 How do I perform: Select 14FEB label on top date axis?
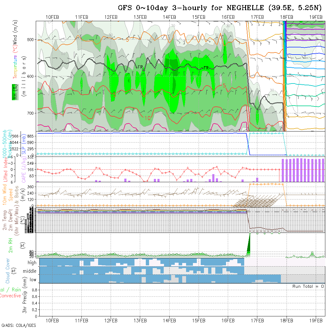tap(169, 17)
